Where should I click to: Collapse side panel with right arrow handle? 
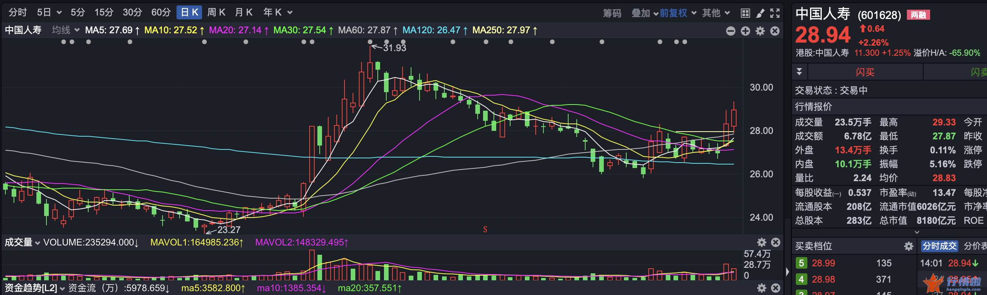[x=788, y=272]
